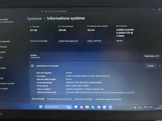Image resolution: width=162 pixels, height=121 pixels.
Task: Click the magnifier icon in settings search
Action: click(42, 11)
